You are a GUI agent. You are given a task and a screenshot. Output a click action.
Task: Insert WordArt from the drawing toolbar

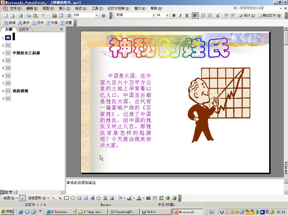click(x=92, y=198)
